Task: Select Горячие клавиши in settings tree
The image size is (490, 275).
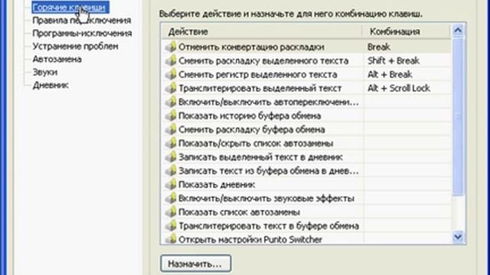Action: click(x=70, y=8)
